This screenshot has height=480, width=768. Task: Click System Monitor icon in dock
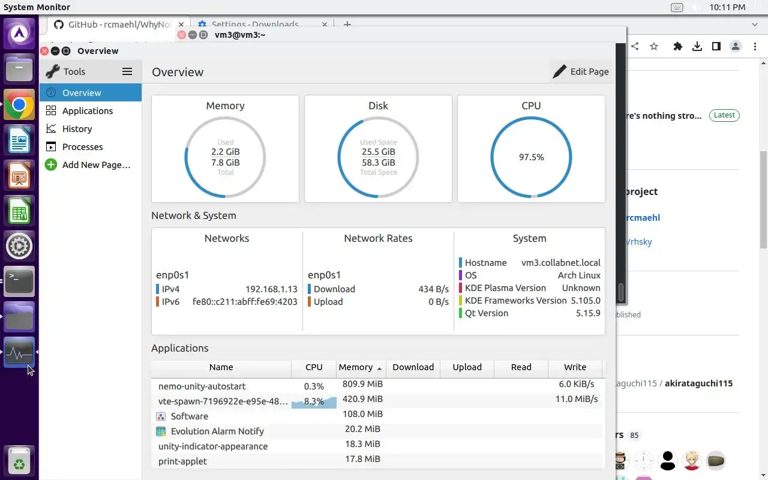tap(19, 353)
